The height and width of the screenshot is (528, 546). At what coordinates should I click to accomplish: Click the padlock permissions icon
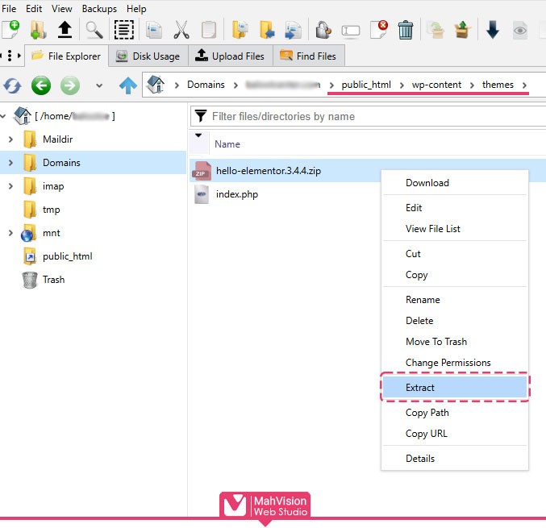pyautogui.click(x=323, y=30)
